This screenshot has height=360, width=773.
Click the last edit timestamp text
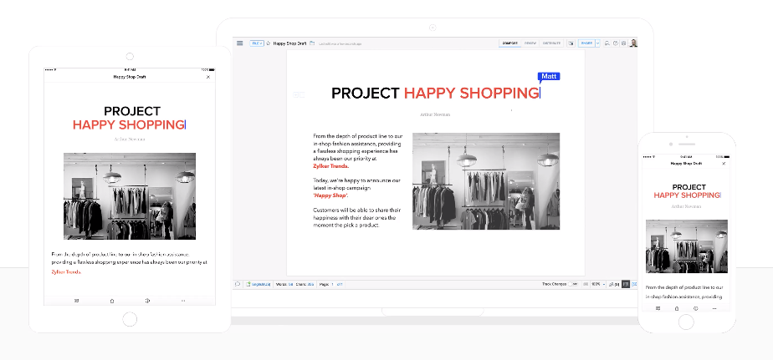click(x=340, y=43)
